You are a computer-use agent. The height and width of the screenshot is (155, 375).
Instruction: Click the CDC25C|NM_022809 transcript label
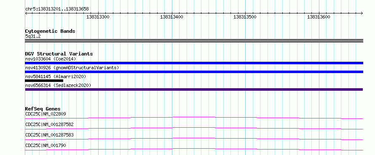[46, 114]
